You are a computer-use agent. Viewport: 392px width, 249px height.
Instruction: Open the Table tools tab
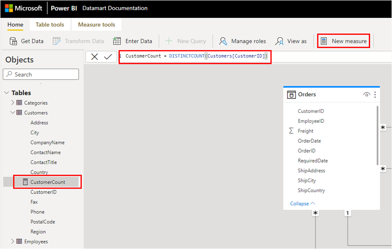click(50, 25)
